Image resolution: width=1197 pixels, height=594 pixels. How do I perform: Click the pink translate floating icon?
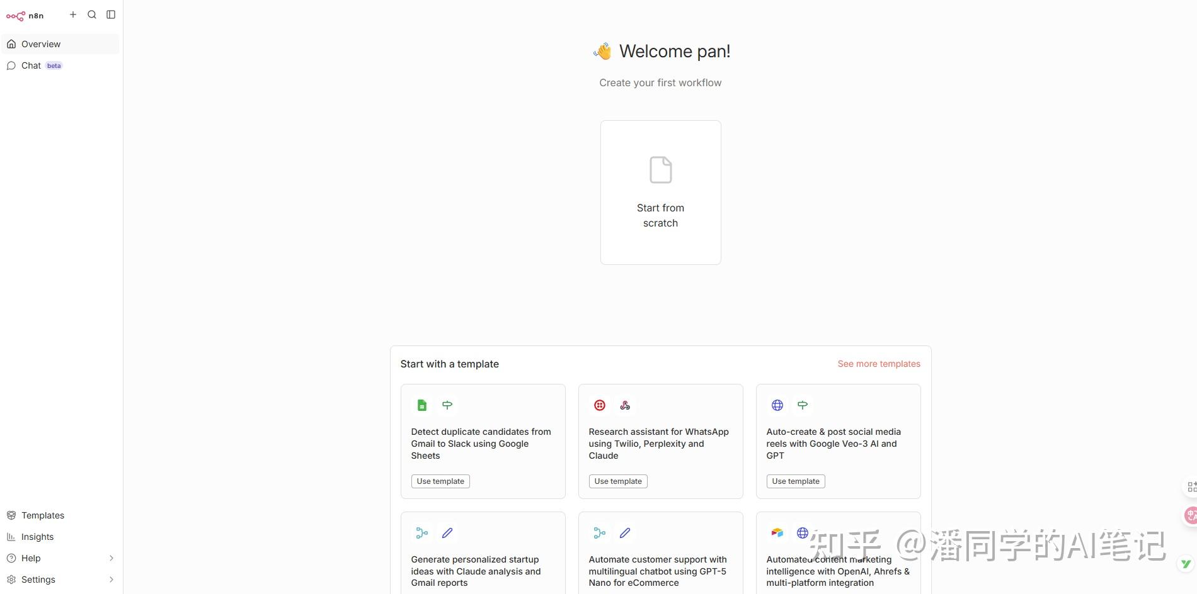click(1190, 515)
